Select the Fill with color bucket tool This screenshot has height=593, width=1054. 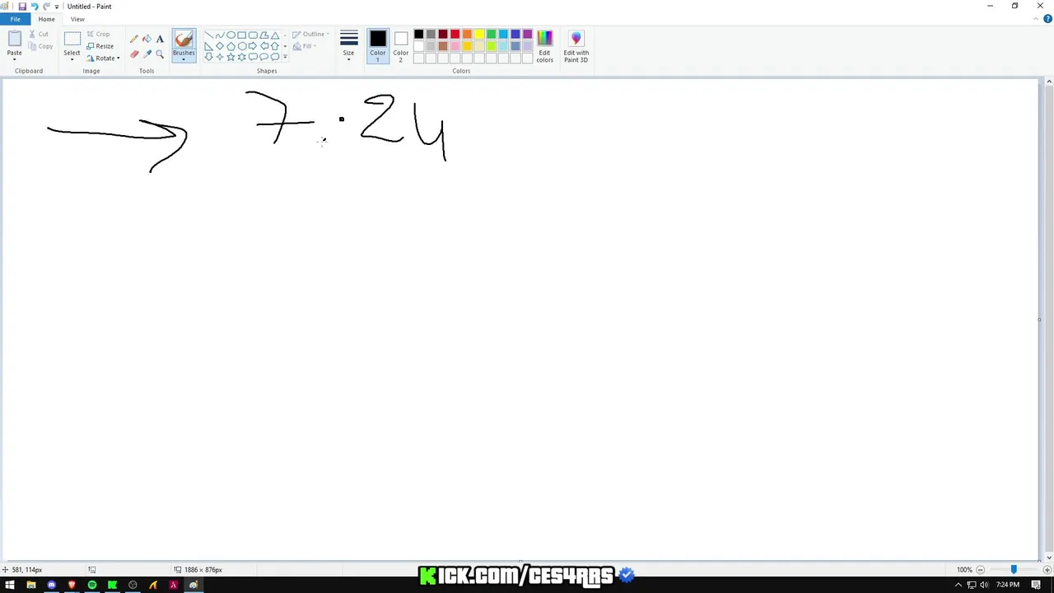[x=147, y=39]
